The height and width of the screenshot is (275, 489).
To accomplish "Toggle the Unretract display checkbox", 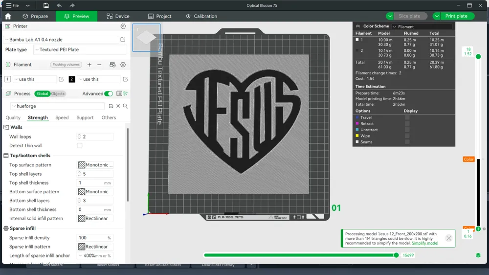I will point(407,130).
